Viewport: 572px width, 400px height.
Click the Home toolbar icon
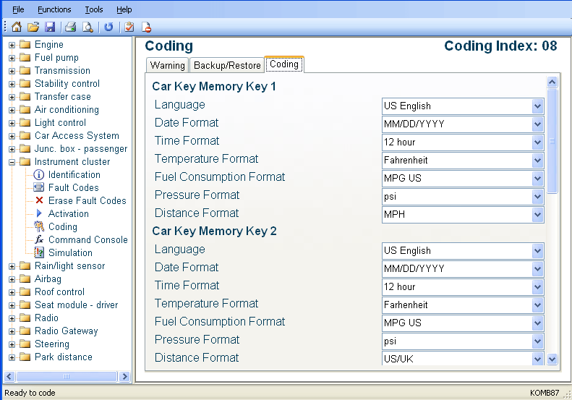(17, 27)
